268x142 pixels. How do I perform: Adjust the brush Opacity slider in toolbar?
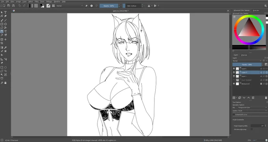[109, 6]
